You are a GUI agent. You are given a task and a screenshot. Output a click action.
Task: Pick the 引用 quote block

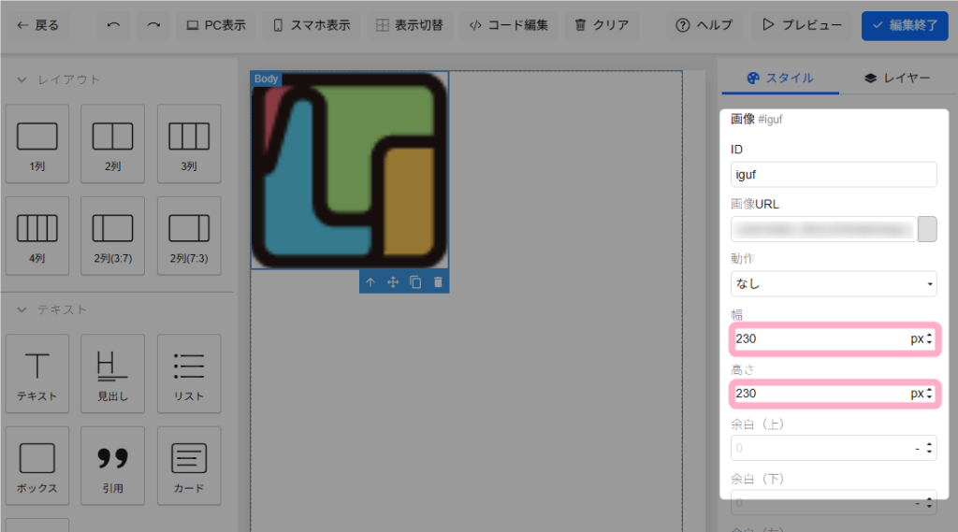click(x=112, y=466)
